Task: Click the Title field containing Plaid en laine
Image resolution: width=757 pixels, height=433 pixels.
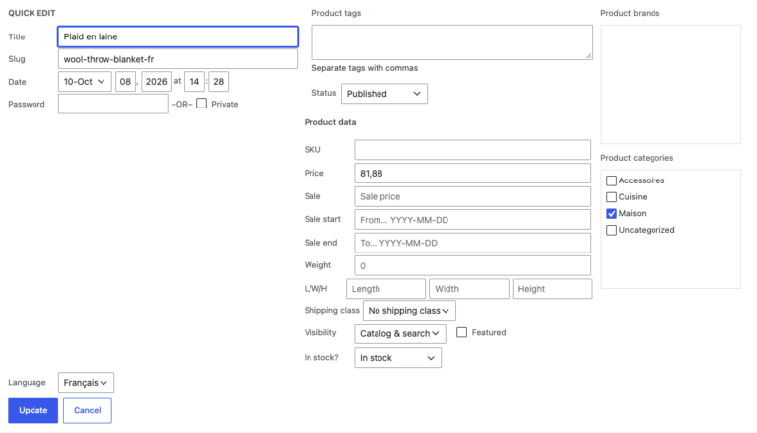Action: click(x=177, y=36)
